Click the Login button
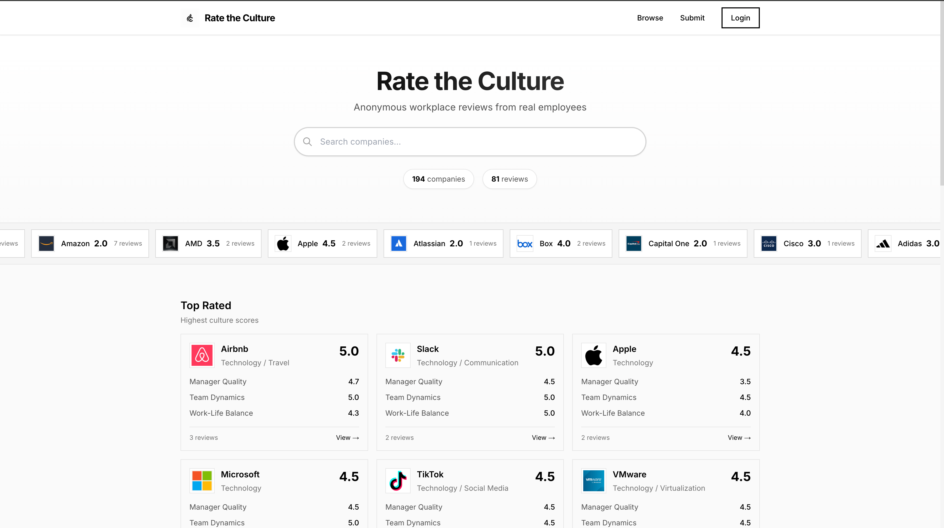Viewport: 944px width, 528px height. pos(740,18)
